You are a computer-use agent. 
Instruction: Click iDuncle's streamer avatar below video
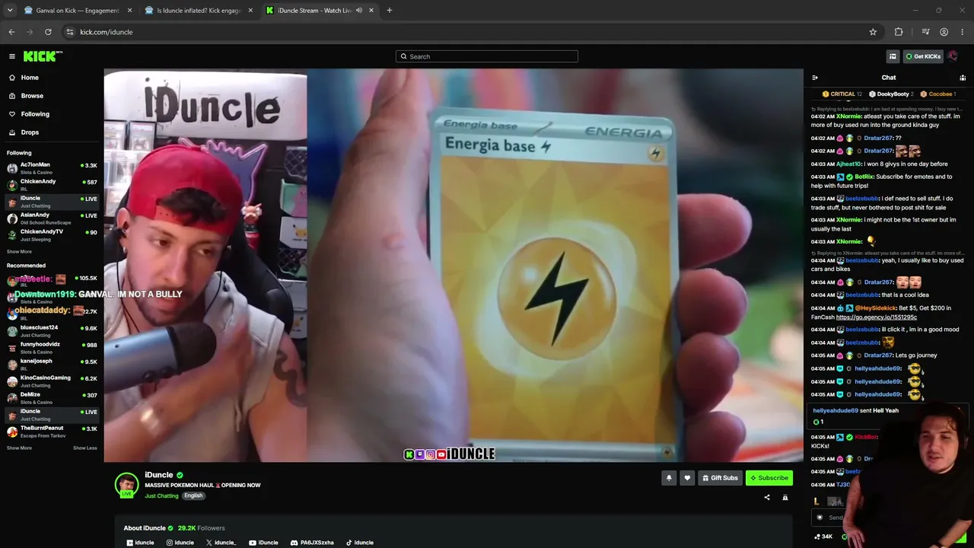click(126, 484)
